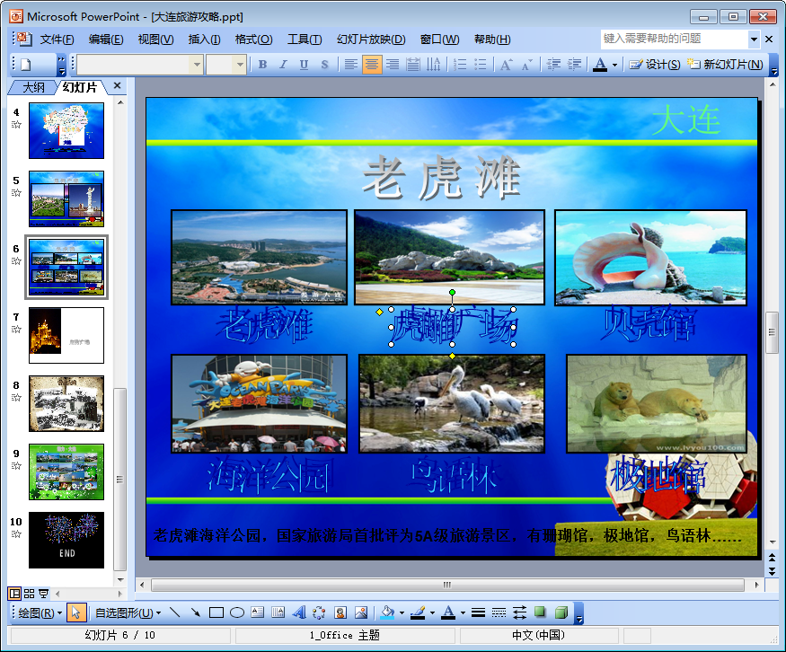Close the slide thumbnail pane

tap(118, 85)
